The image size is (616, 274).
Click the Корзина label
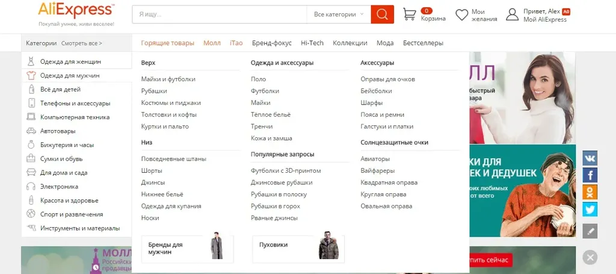tap(433, 19)
